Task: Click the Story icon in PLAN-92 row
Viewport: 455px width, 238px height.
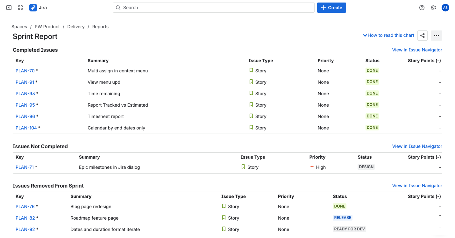Action: (224, 229)
